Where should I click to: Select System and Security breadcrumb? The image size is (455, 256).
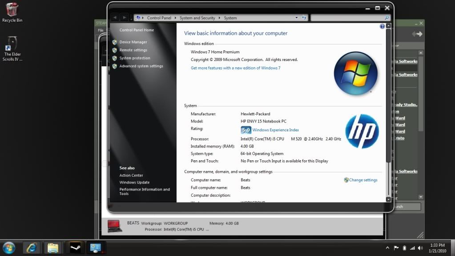click(x=197, y=18)
